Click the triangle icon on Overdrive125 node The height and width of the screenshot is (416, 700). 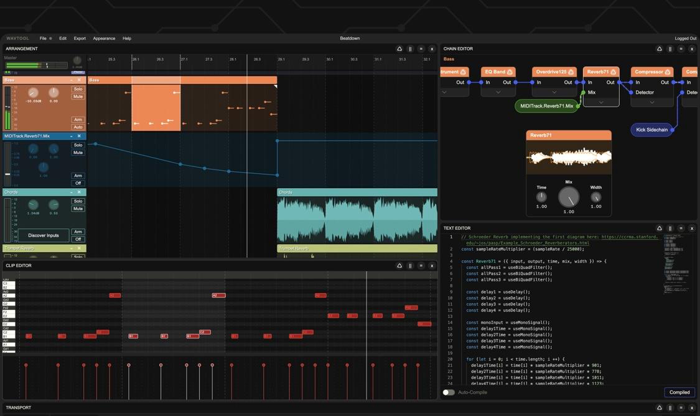click(x=571, y=71)
